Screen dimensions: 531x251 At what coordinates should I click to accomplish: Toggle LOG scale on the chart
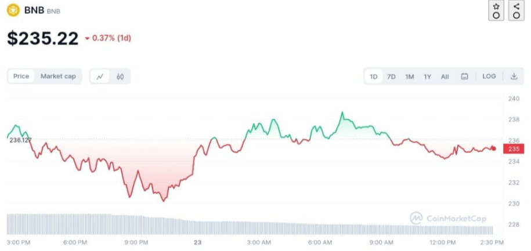(489, 77)
